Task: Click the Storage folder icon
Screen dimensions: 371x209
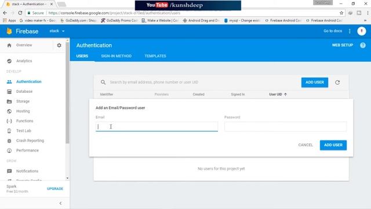Action: [x=9, y=102]
